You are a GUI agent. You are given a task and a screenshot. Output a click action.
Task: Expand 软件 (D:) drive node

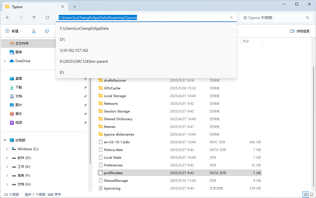pos(7,158)
